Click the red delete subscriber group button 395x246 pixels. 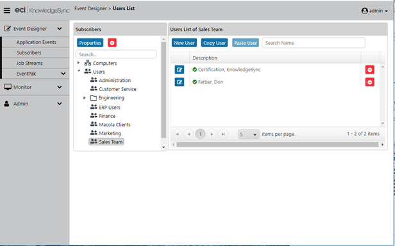(112, 43)
